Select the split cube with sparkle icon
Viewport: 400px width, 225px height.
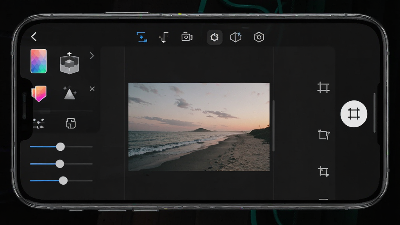[236, 37]
